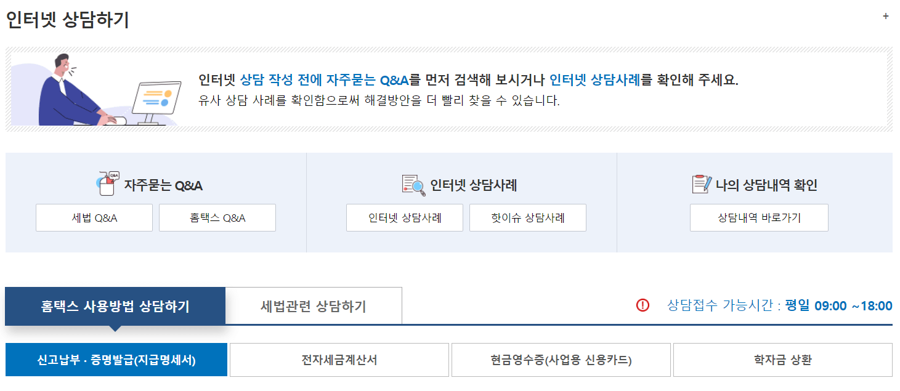This screenshot has width=900, height=391.
Task: Select the 현금영수증(사업용 신용카드) tab
Action: point(561,360)
